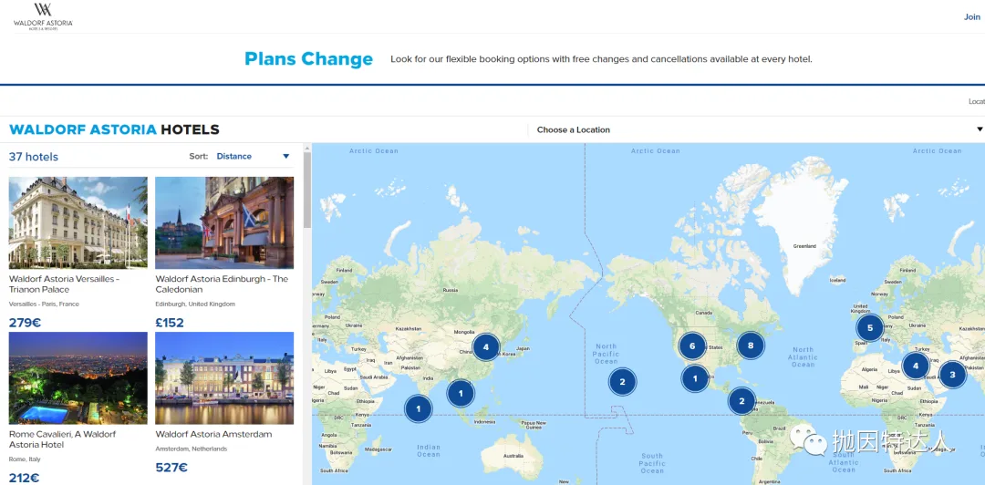This screenshot has height=485, width=985.
Task: Click the Join link
Action: (x=971, y=17)
